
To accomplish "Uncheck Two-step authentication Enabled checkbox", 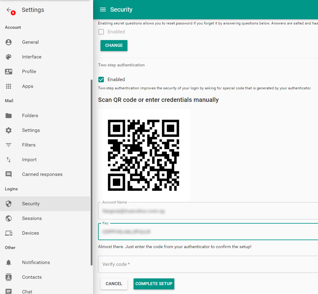I will click(101, 80).
